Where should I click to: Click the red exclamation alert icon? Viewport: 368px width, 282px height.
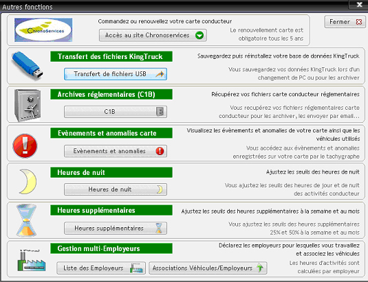click(25, 145)
